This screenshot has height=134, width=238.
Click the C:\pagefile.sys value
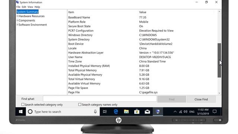[148, 92]
